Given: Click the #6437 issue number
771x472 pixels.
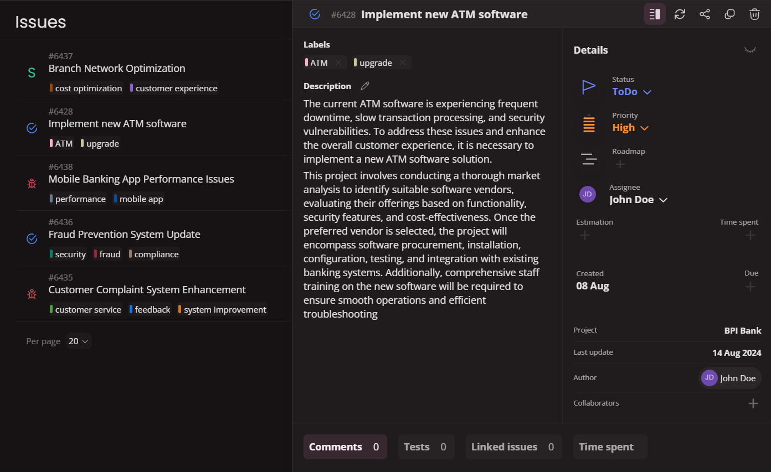Looking at the screenshot, I should (60, 56).
